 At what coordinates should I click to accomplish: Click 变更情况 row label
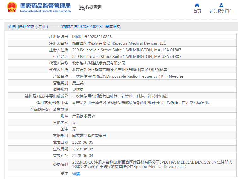pos(60,165)
